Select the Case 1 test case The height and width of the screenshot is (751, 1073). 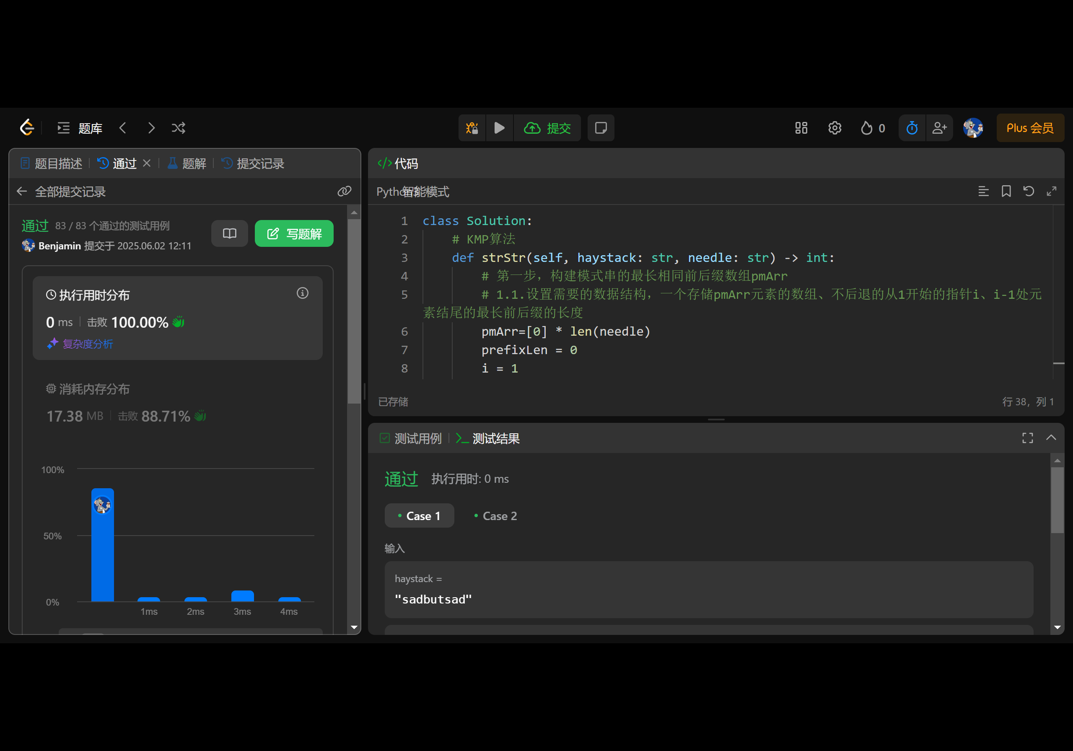(419, 515)
